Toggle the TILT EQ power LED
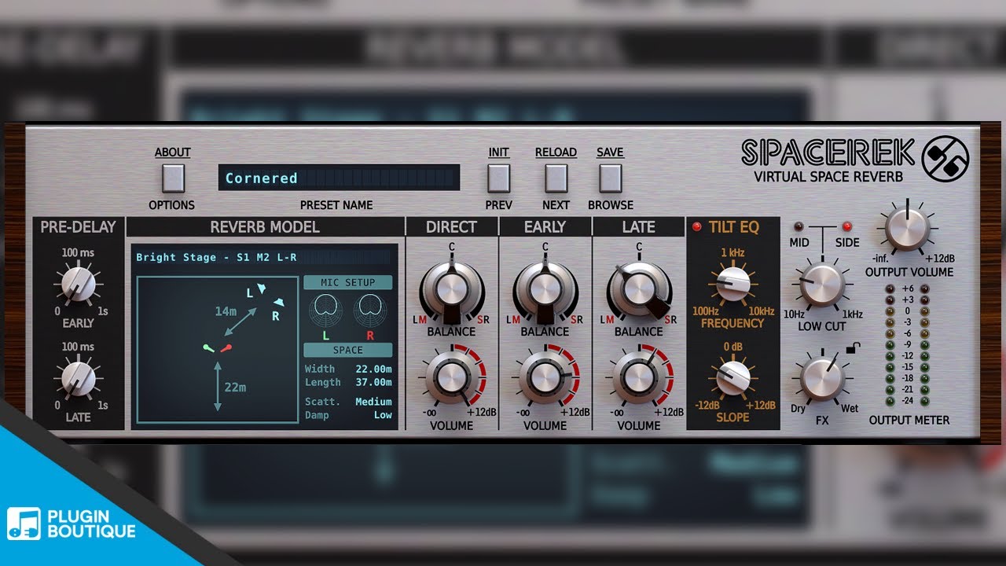The height and width of the screenshot is (566, 1006). (x=696, y=227)
